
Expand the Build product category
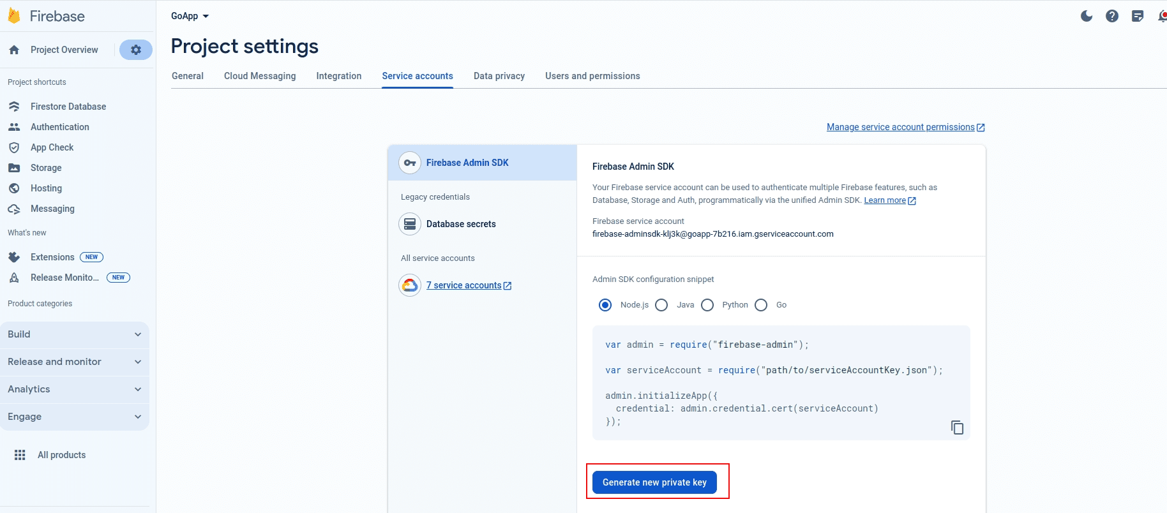[x=74, y=334]
